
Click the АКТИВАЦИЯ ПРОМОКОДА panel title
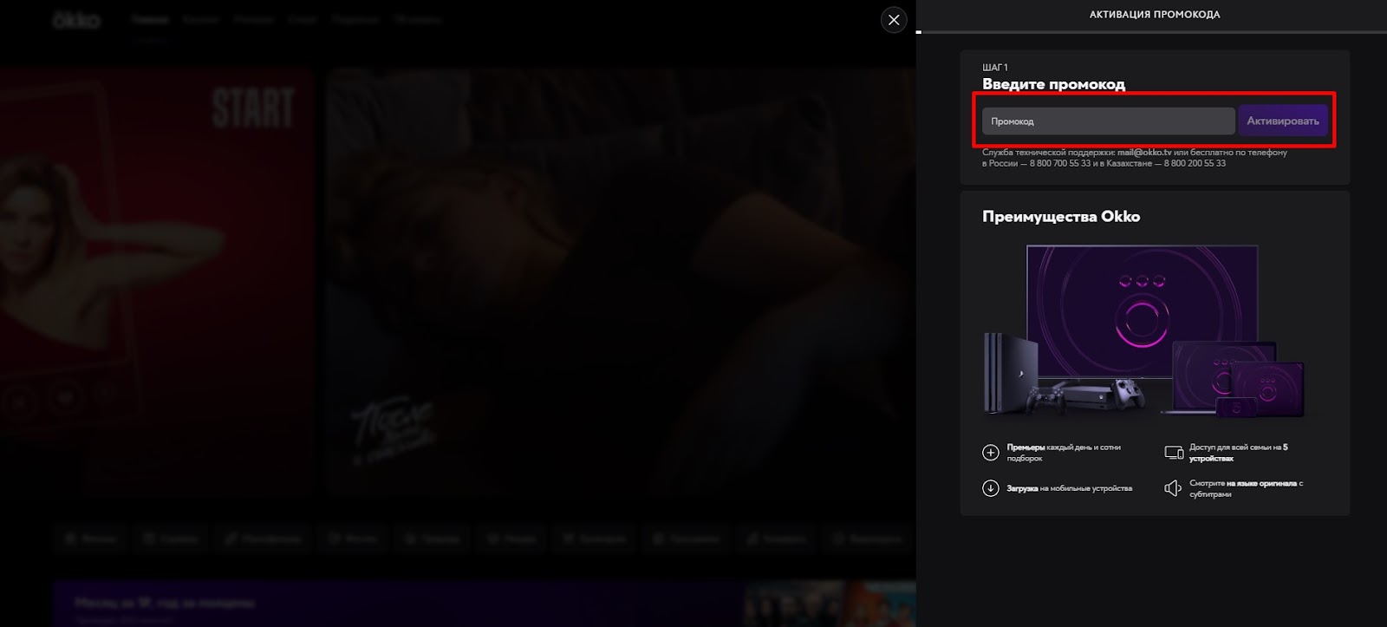(x=1155, y=15)
